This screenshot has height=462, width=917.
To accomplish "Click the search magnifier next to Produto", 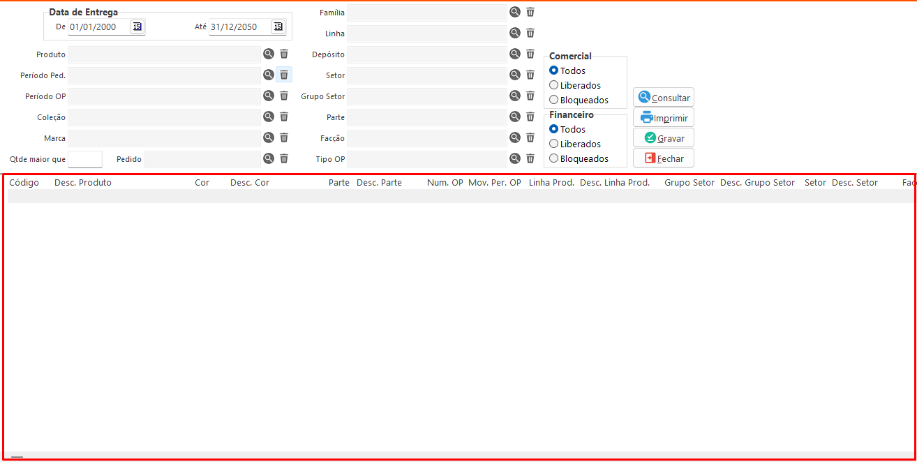I will tap(268, 54).
